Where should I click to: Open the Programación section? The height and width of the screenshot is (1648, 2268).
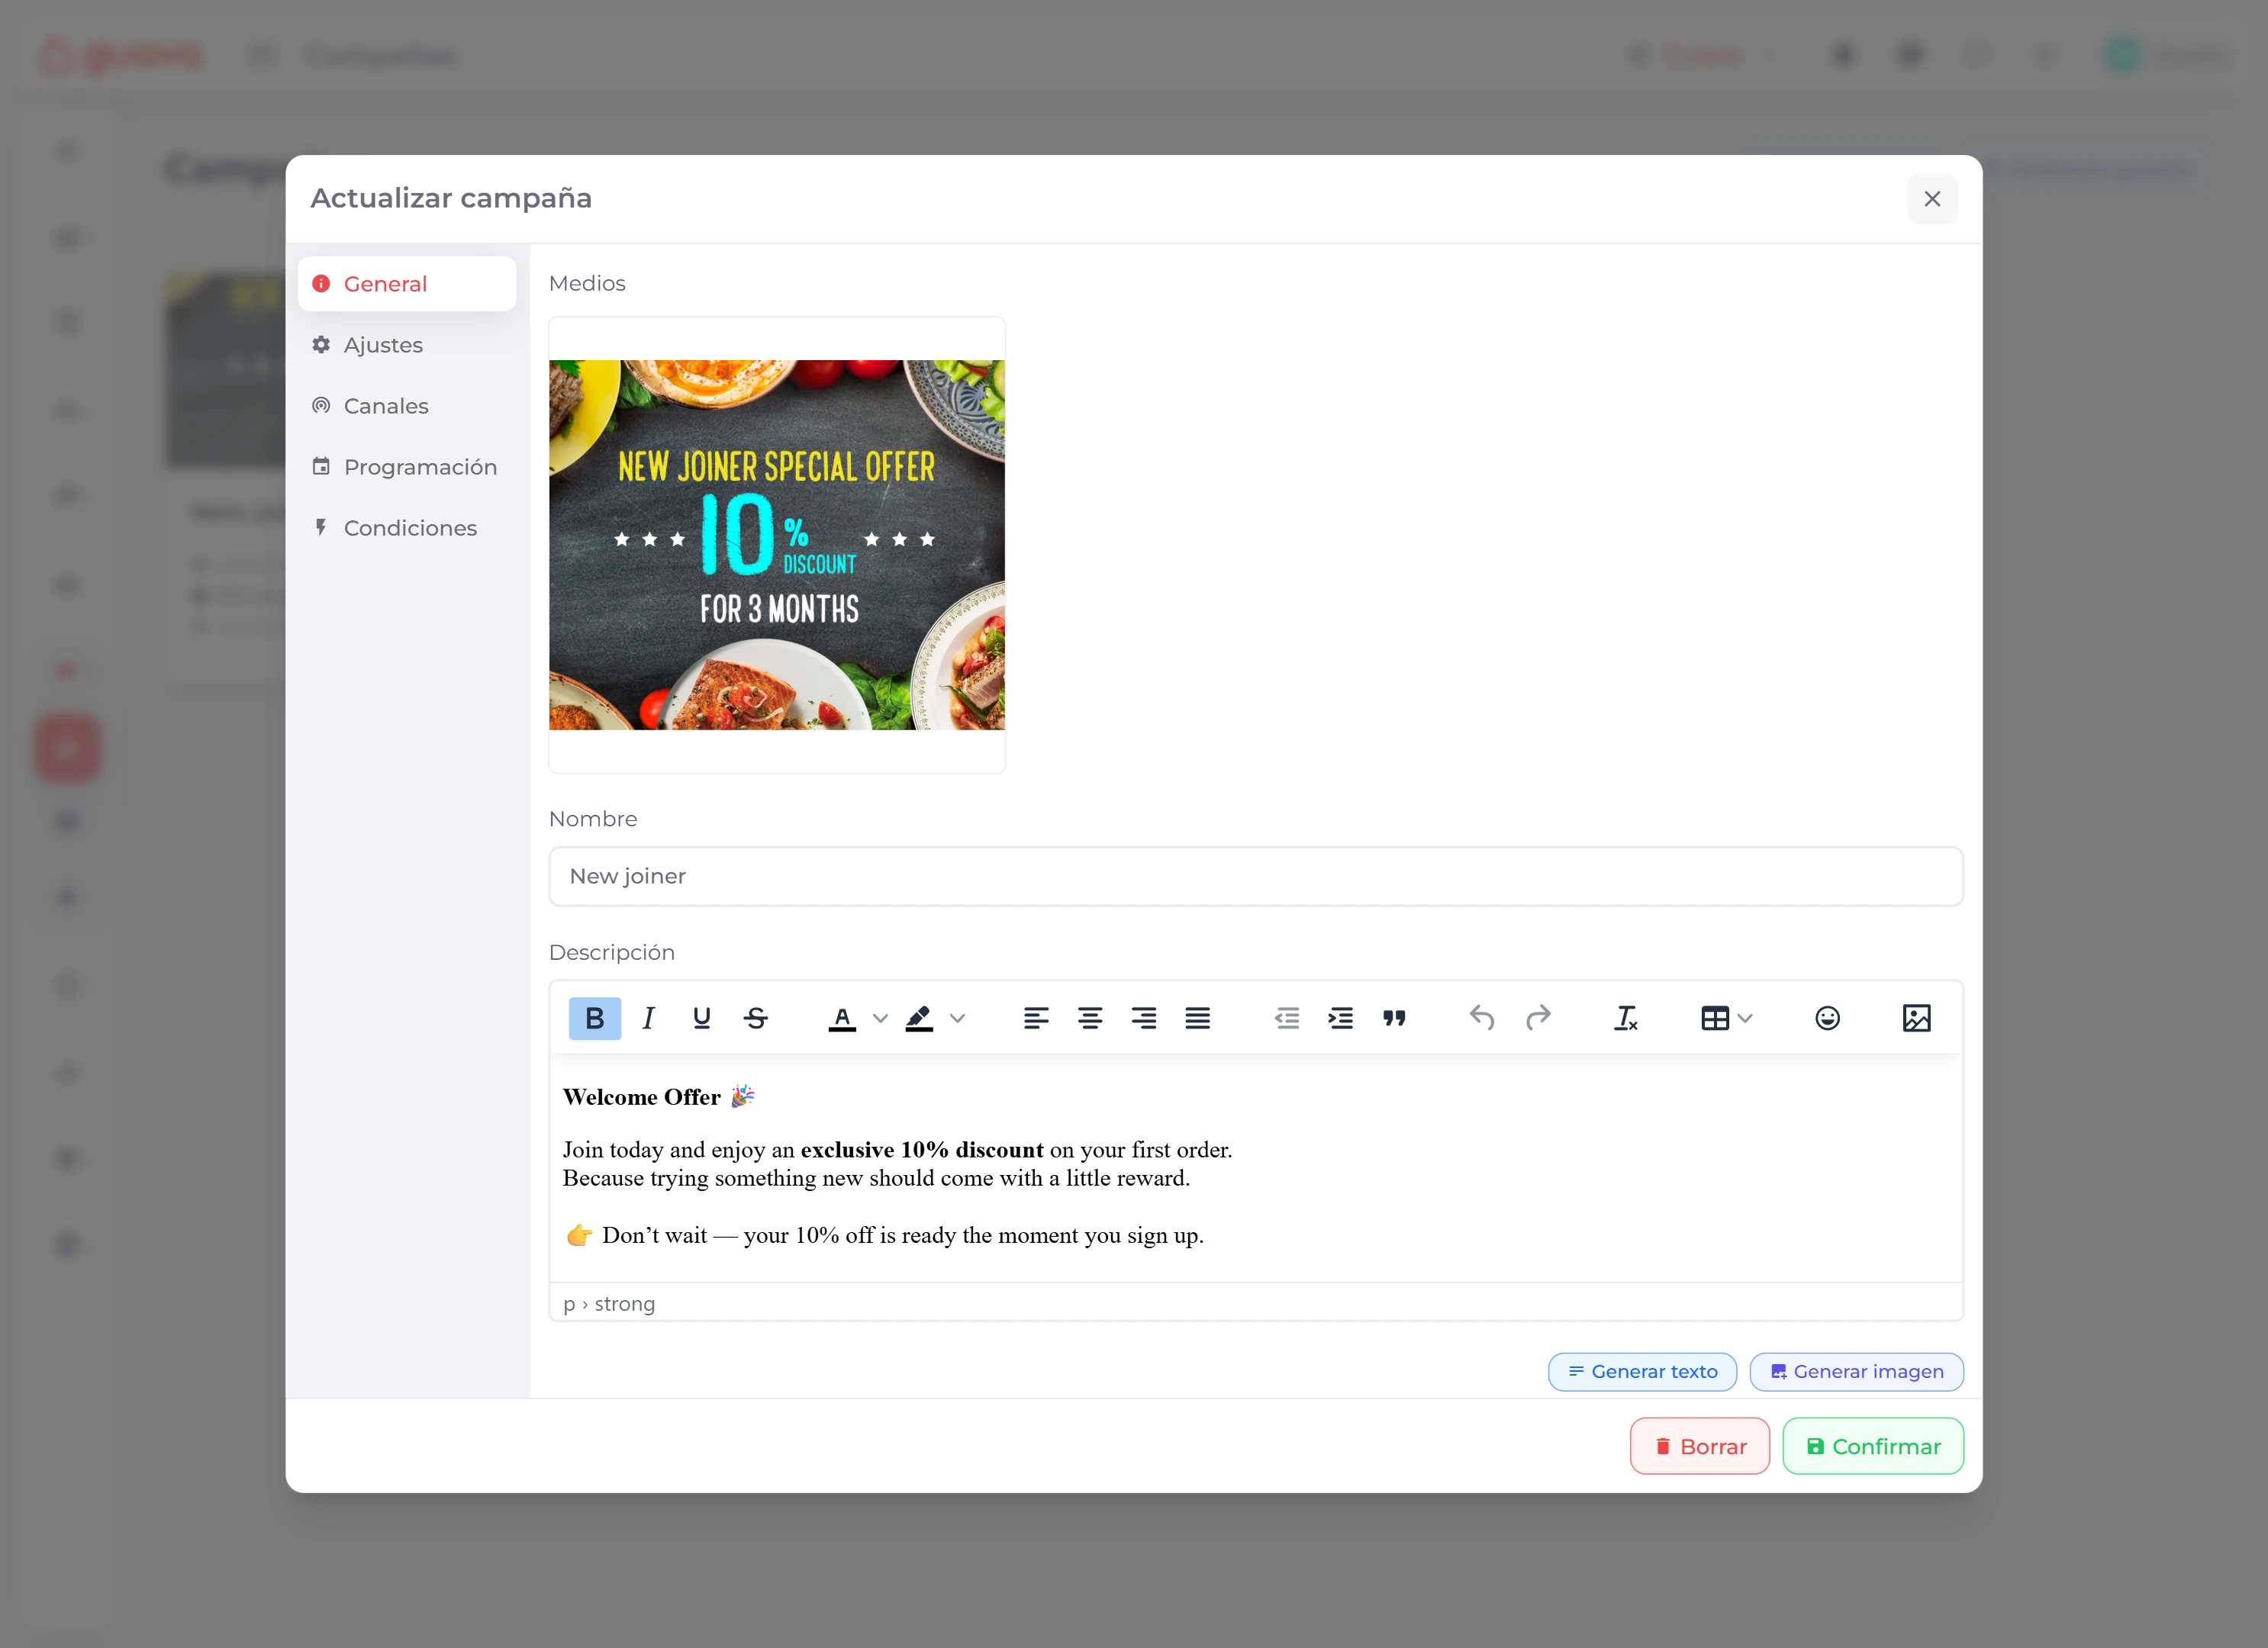(x=420, y=466)
